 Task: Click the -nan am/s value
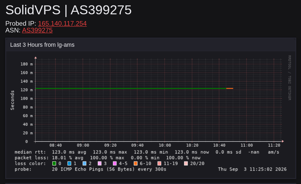[x=263, y=152]
